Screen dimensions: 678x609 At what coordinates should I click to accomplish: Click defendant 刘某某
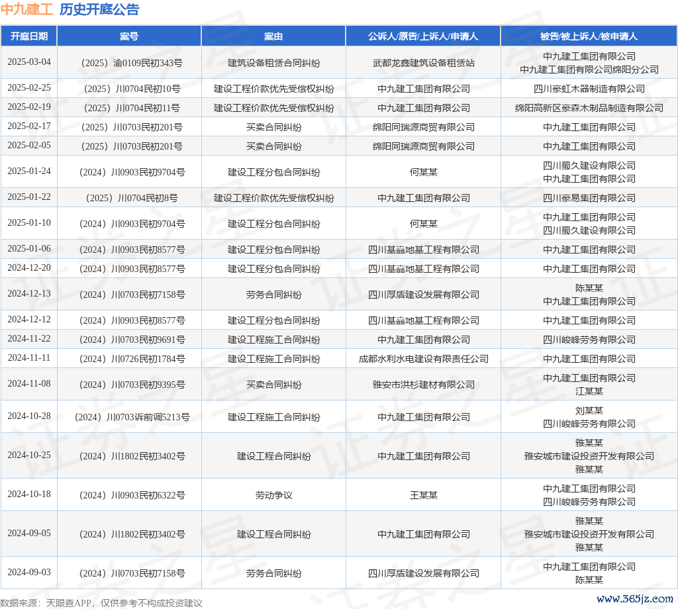pyautogui.click(x=589, y=410)
